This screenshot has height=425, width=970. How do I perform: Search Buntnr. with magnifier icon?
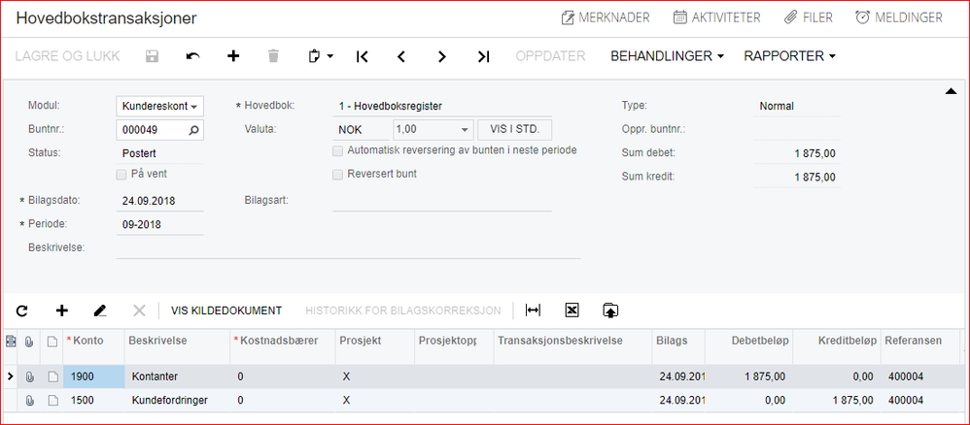pyautogui.click(x=193, y=129)
